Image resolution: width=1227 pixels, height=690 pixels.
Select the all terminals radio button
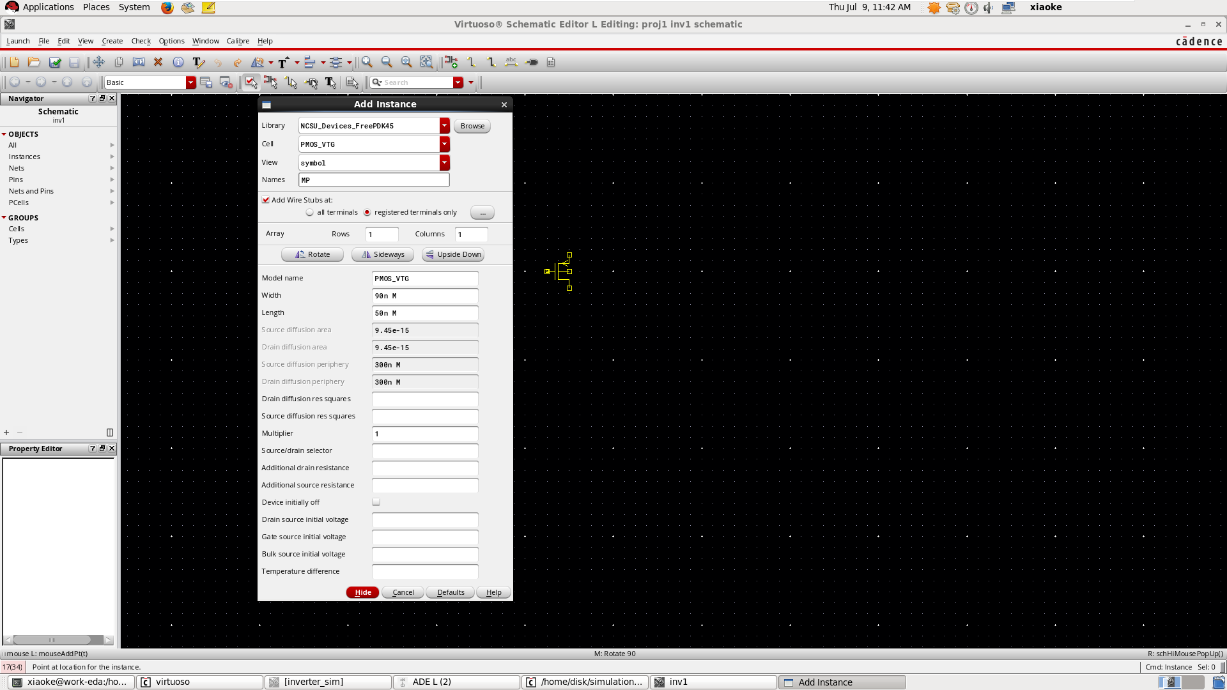pyautogui.click(x=310, y=213)
